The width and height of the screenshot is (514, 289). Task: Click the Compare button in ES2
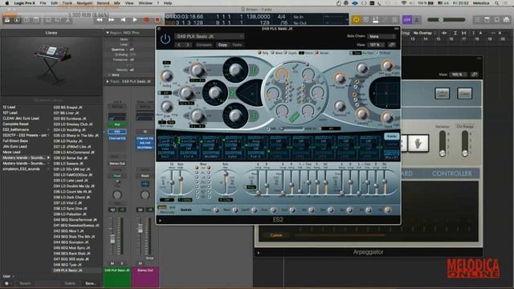tap(204, 45)
